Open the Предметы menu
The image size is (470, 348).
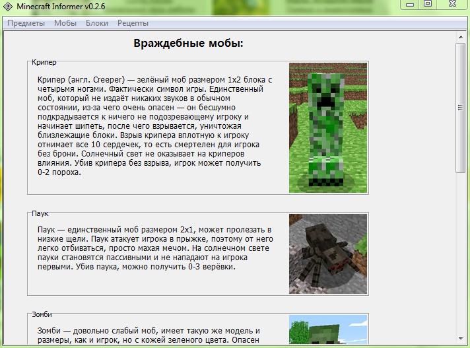(26, 23)
